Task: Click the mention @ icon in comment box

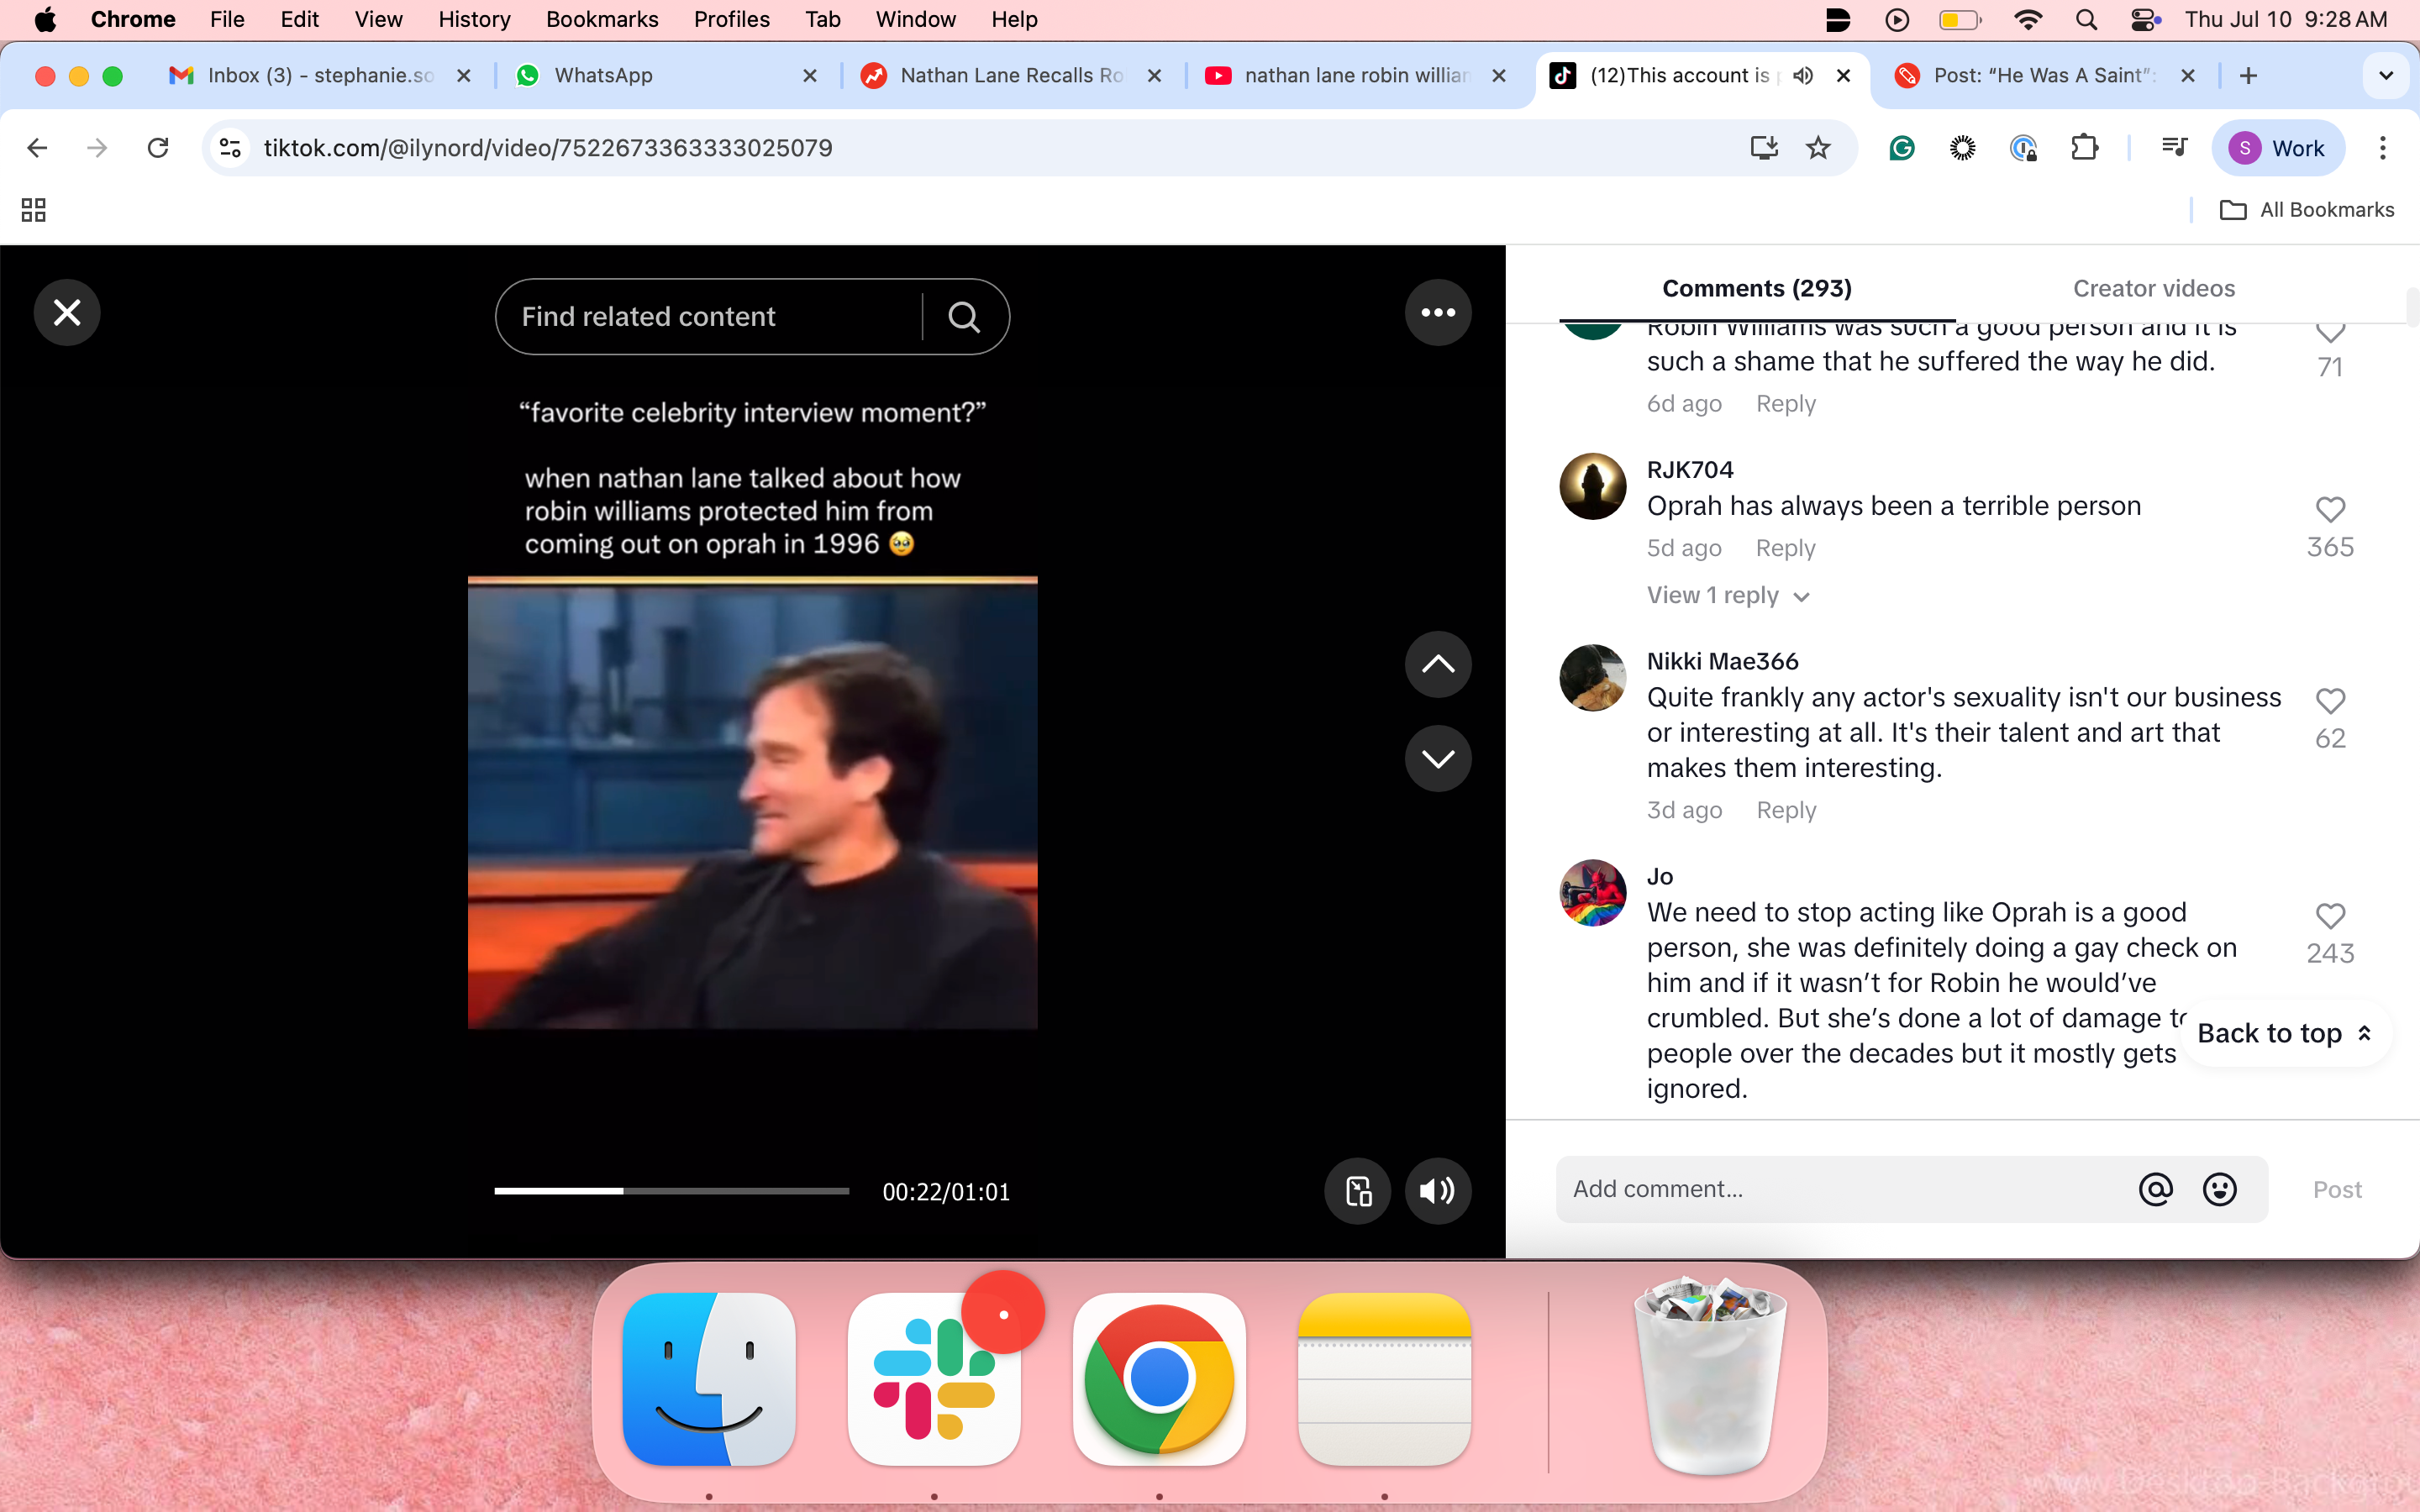Action: (x=2155, y=1189)
